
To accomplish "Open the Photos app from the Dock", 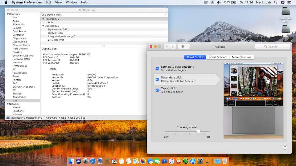I will click(143, 161).
